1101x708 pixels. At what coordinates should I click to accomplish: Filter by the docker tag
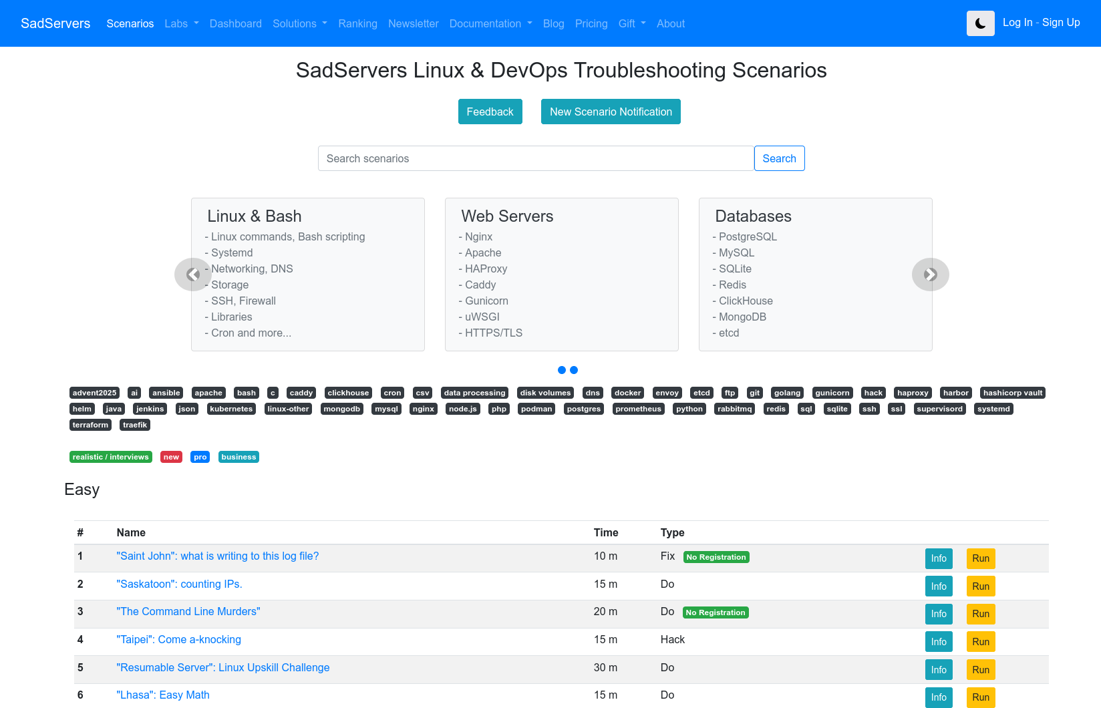pyautogui.click(x=628, y=393)
